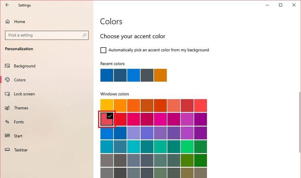Screen dimensions: 301x178
Task: Click the Background picture icon
Action: click(x=7, y=66)
